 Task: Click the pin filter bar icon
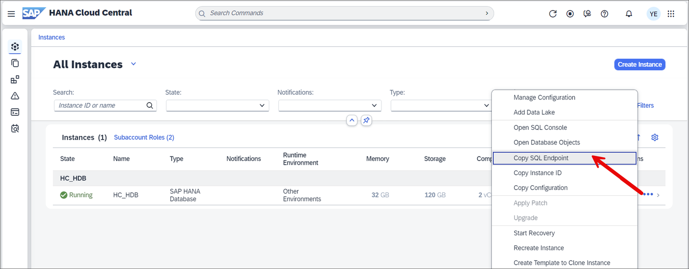(x=366, y=121)
